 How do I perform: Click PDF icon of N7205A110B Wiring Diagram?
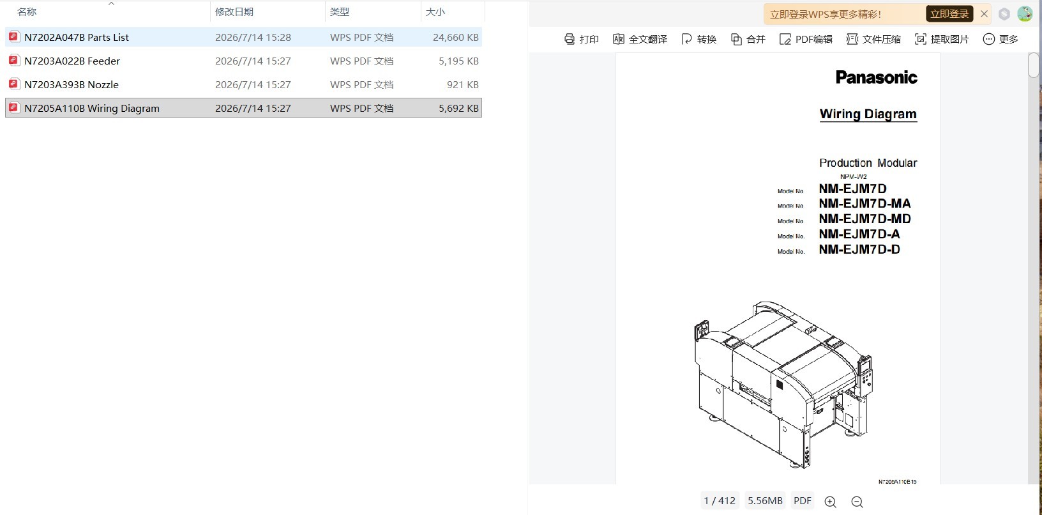(x=13, y=108)
